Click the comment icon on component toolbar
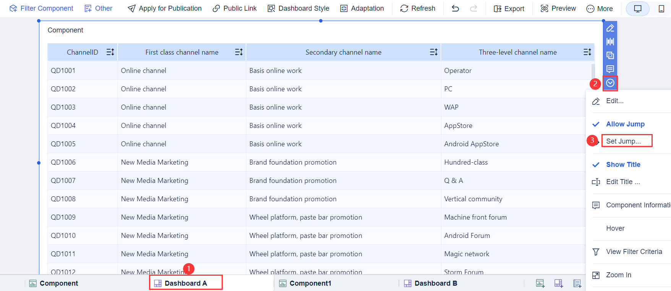This screenshot has height=291, width=671. (x=610, y=69)
